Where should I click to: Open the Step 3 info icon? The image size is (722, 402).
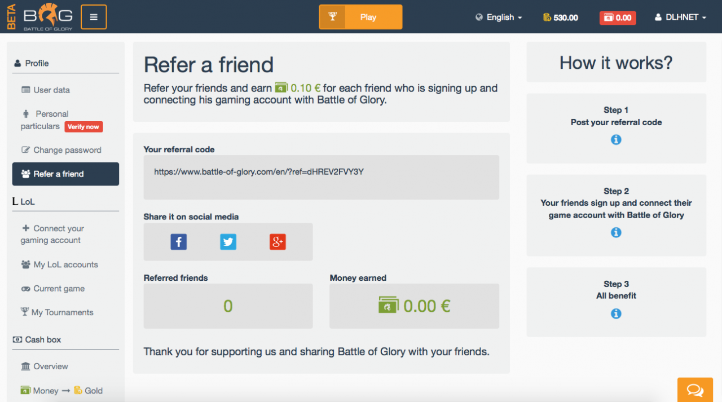(x=616, y=313)
